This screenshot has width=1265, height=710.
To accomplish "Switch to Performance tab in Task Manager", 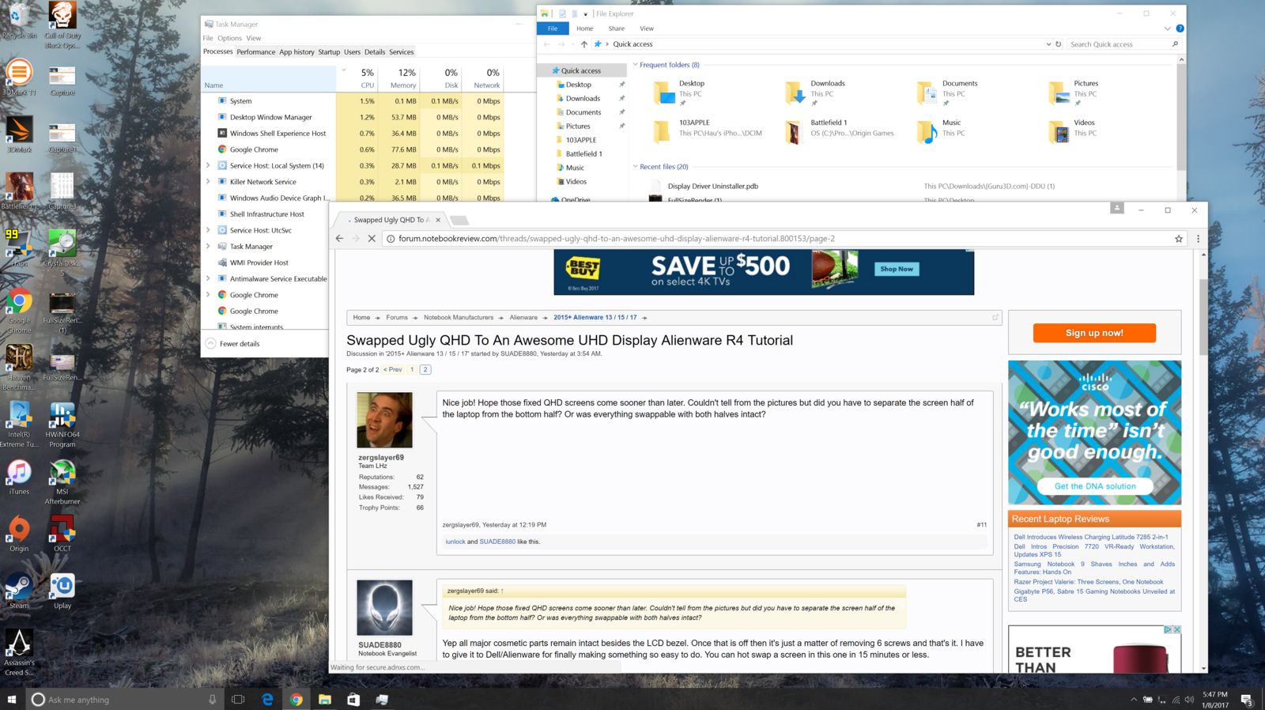I will click(256, 52).
